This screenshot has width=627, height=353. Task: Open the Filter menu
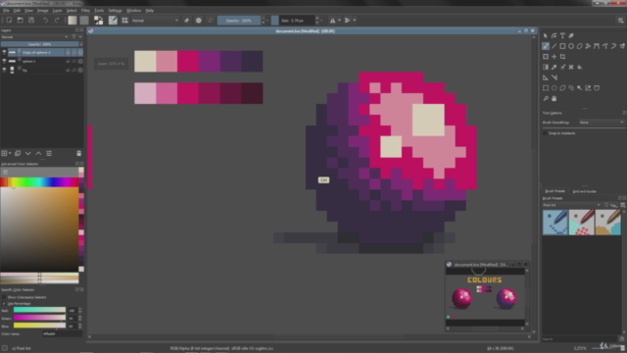(x=85, y=11)
